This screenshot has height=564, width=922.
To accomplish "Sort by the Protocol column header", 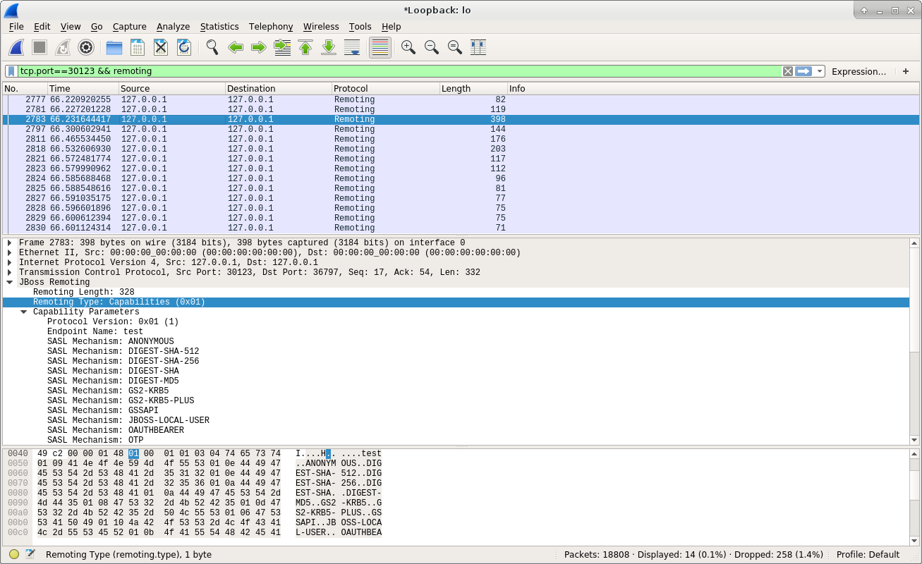I will [x=385, y=88].
